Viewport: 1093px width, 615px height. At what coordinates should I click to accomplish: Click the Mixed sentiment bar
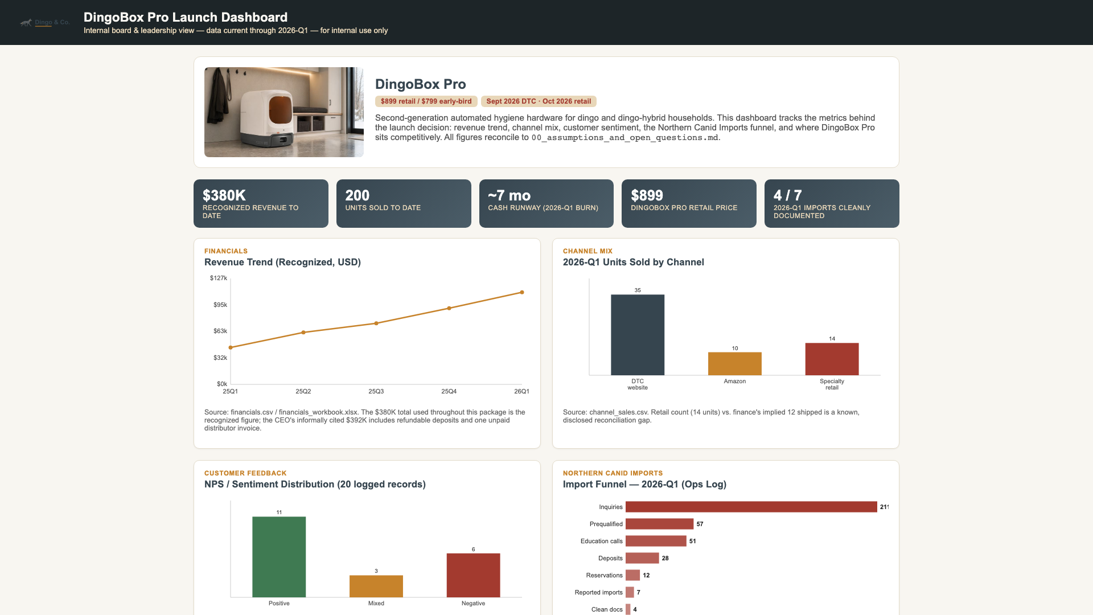[376, 586]
